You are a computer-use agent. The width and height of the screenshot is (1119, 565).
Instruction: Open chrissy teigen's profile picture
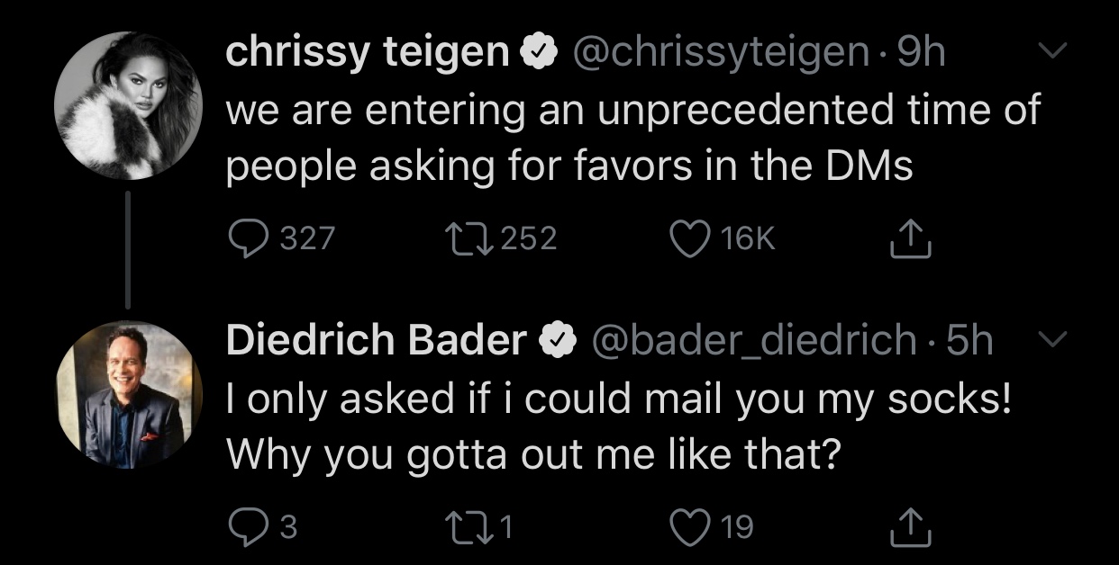click(129, 106)
